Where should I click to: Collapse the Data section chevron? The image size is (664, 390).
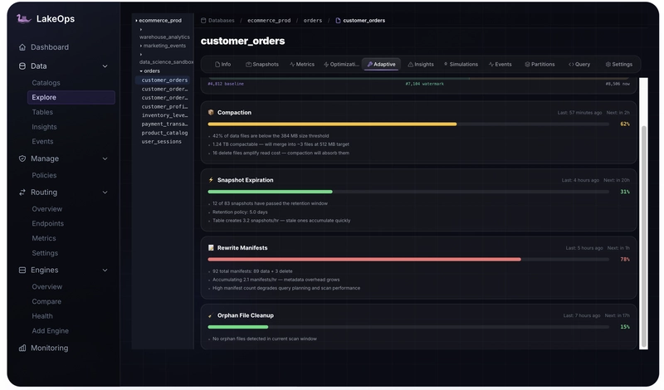click(105, 66)
